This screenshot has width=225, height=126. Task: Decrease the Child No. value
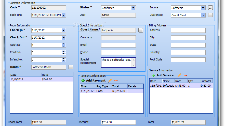[63, 54]
